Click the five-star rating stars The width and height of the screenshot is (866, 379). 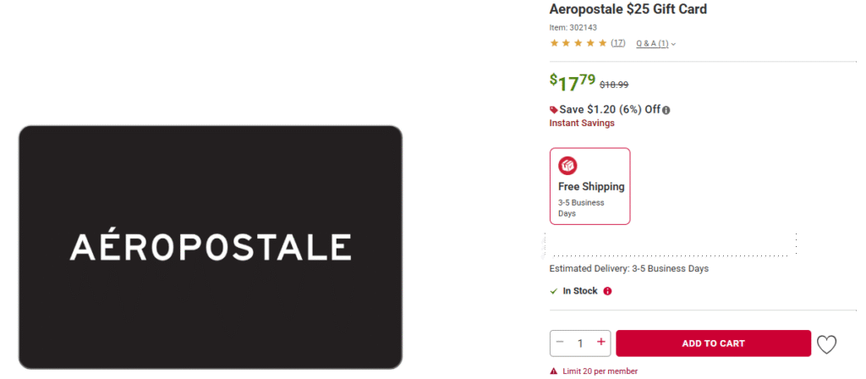pyautogui.click(x=578, y=43)
